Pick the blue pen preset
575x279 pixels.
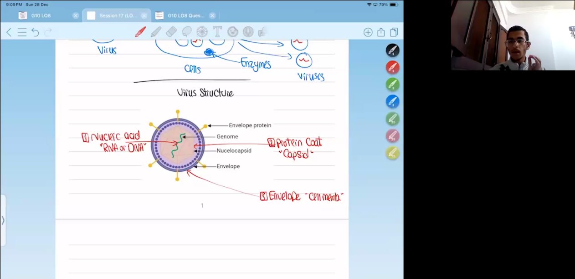(392, 101)
